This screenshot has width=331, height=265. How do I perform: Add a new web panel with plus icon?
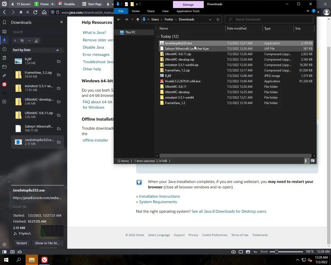coord(4,102)
